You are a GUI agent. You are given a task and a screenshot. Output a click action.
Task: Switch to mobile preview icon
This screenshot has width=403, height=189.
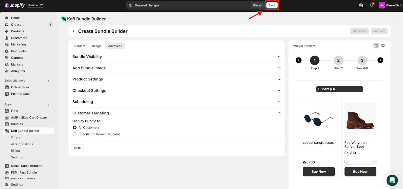pyautogui.click(x=376, y=46)
